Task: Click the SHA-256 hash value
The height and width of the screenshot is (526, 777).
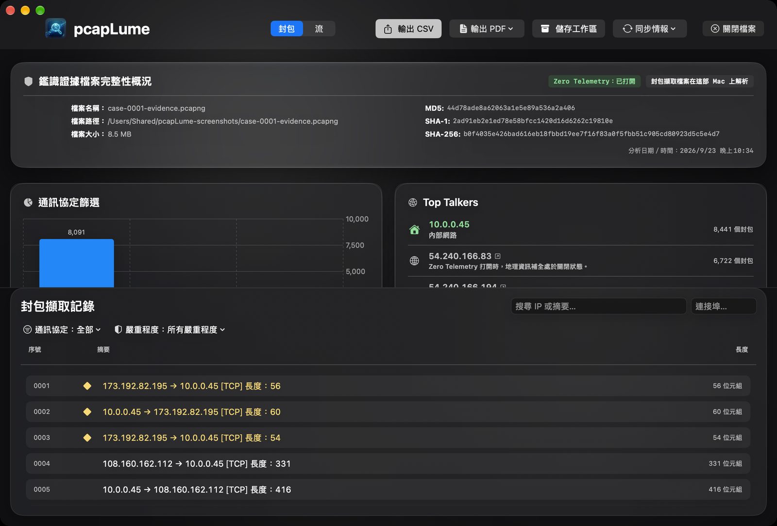Action: [591, 134]
